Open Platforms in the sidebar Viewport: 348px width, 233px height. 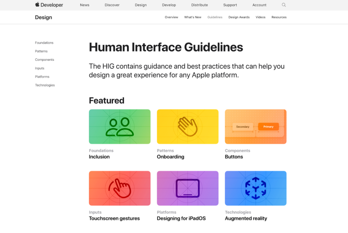(42, 77)
